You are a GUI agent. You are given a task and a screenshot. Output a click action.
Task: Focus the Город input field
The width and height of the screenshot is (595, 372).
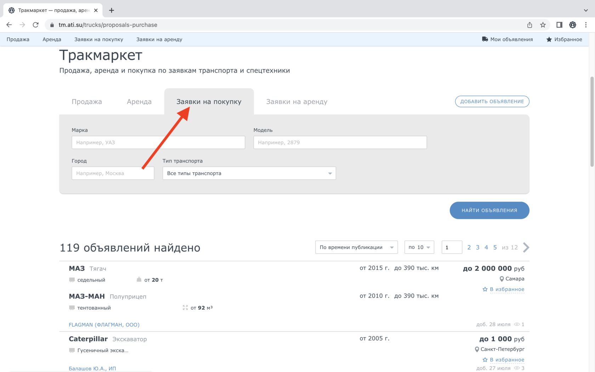click(113, 173)
